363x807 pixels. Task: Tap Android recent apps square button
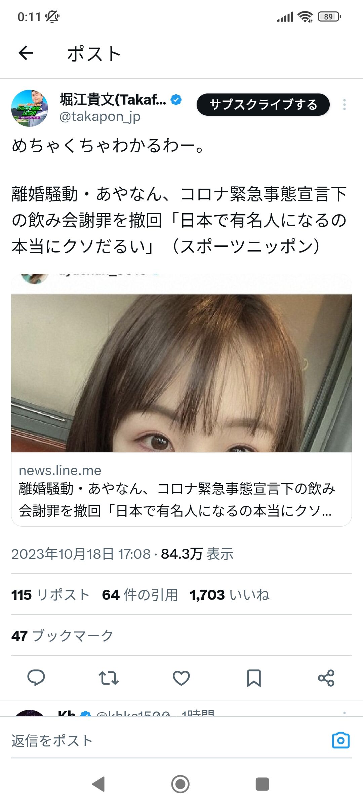pos(263,784)
